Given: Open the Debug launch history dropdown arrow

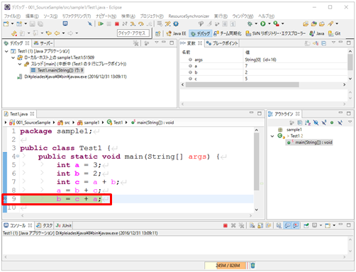Looking at the screenshot, I should pos(256,23).
